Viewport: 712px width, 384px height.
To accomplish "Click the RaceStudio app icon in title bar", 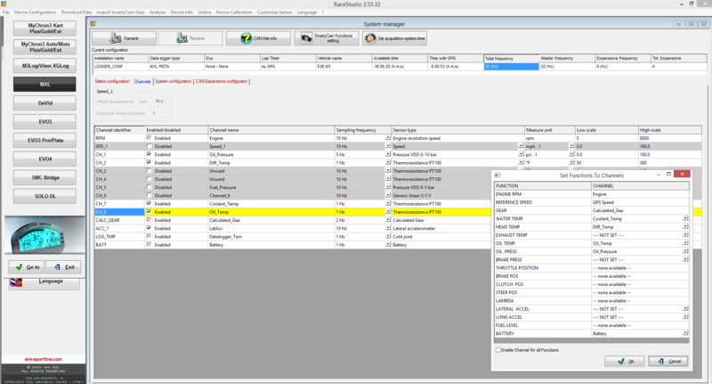I will click(x=4, y=4).
